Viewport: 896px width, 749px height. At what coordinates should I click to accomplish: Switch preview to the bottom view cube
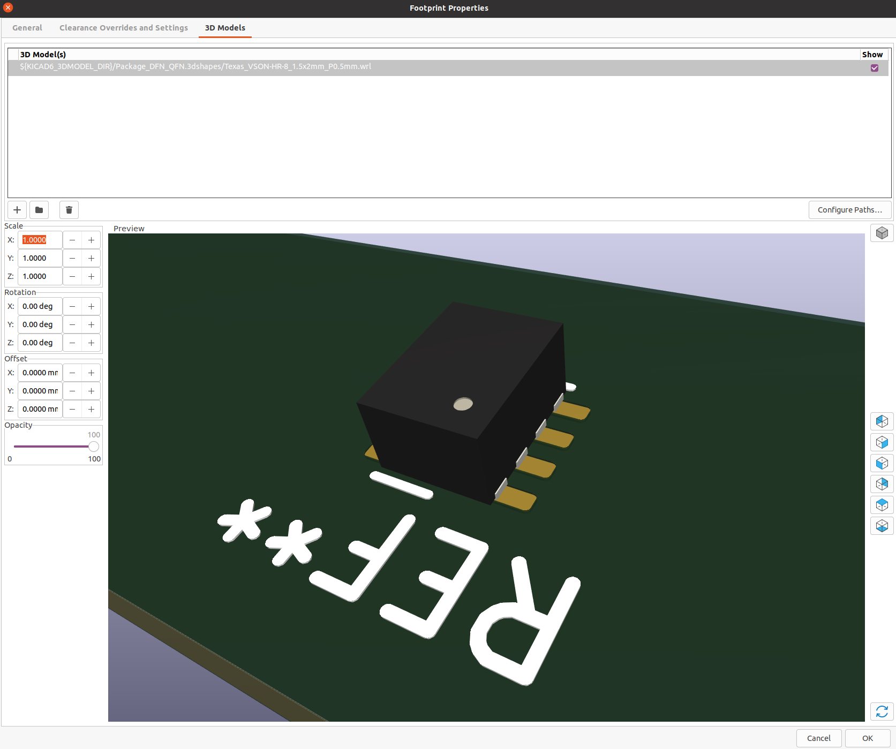[882, 526]
